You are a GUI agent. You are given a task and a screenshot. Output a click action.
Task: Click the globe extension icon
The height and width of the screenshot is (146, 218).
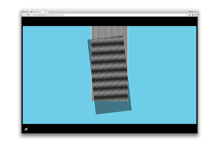tap(193, 15)
